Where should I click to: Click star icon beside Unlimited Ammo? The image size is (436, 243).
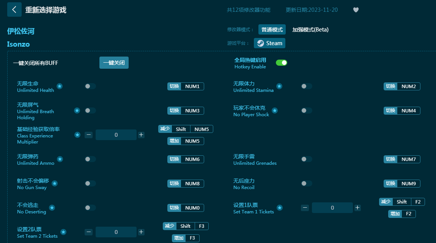[60, 159]
